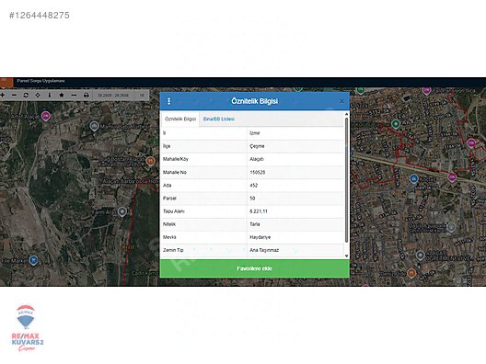Click the green Favorilere ekle button
The image size is (486, 364).
pos(254,268)
